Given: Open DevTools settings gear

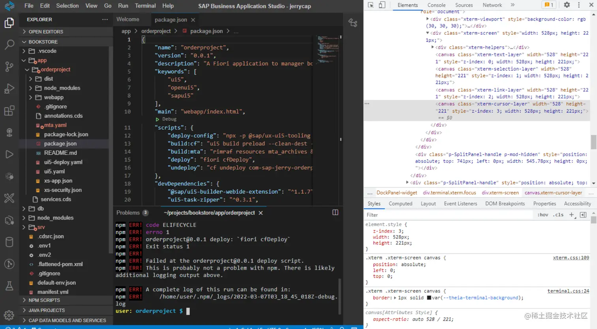Looking at the screenshot, I should point(567,5).
